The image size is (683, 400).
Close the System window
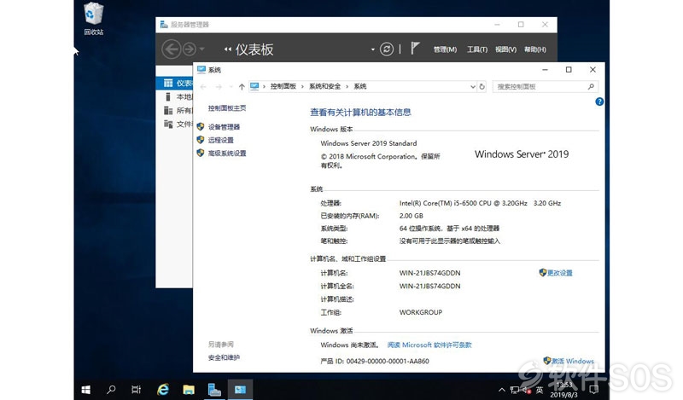pyautogui.click(x=593, y=70)
